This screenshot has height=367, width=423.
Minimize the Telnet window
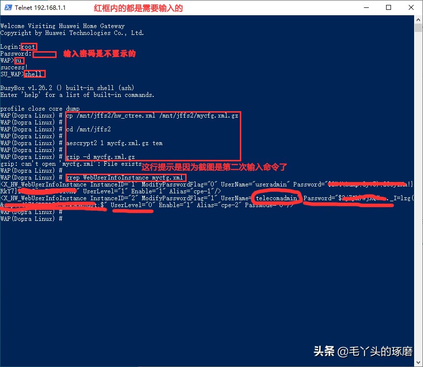click(x=365, y=7)
